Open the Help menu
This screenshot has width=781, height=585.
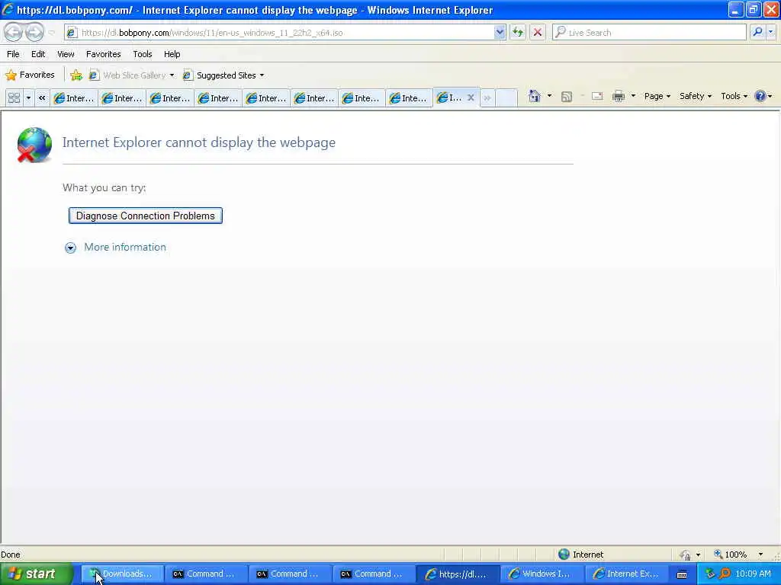click(x=172, y=54)
